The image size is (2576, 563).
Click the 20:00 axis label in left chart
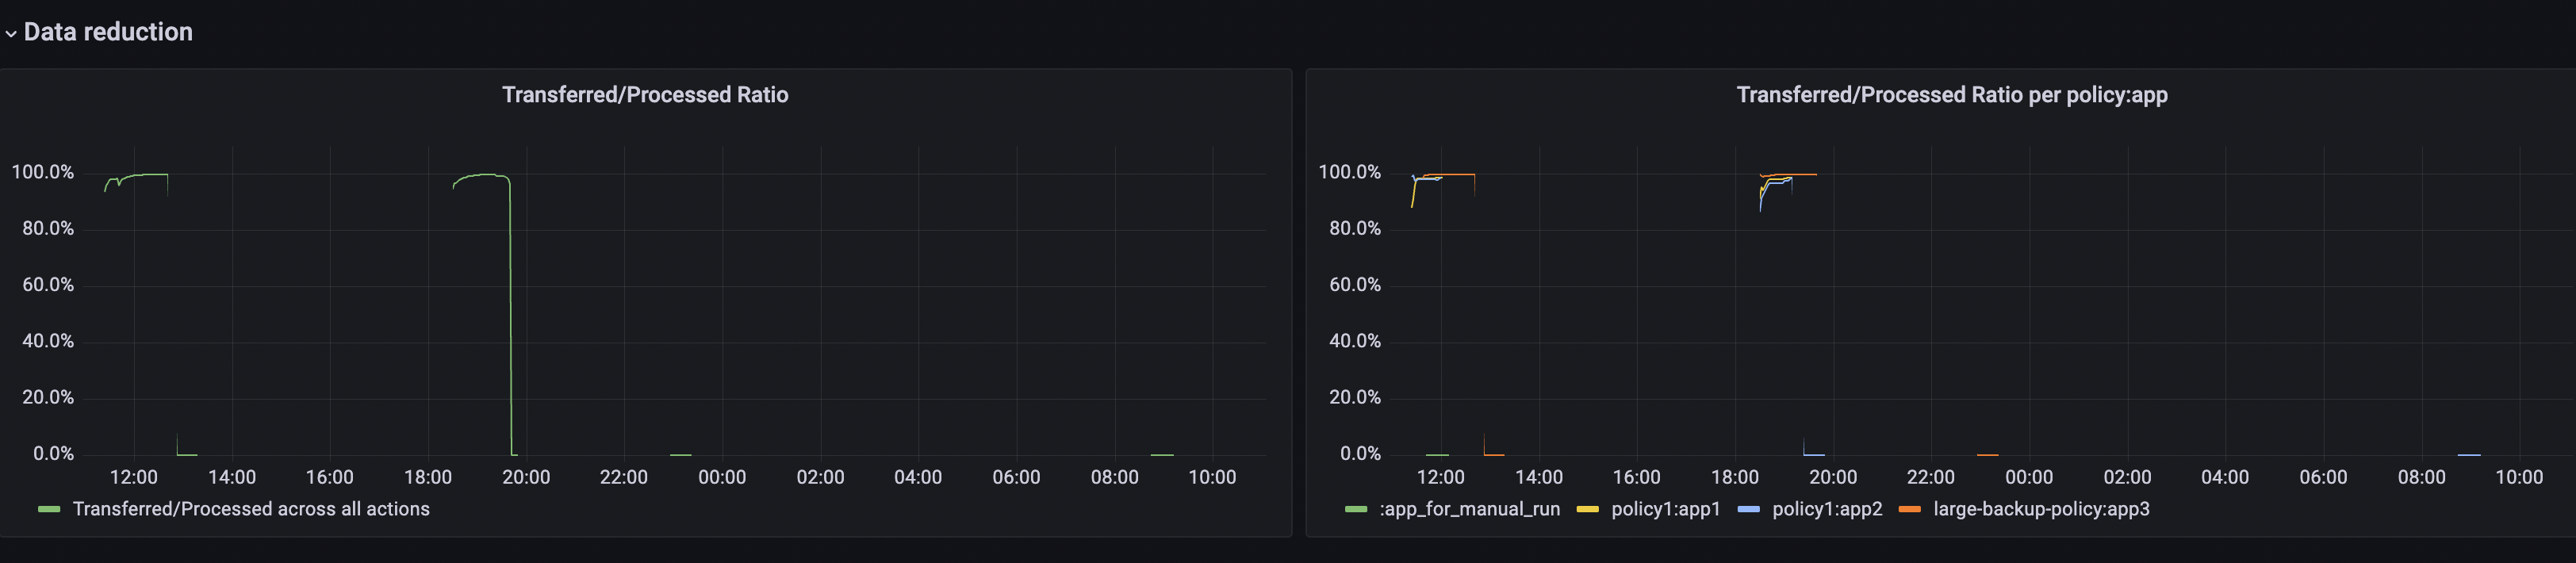coord(526,477)
